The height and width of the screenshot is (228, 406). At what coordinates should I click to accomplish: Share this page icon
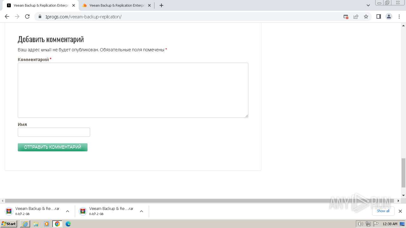[356, 17]
